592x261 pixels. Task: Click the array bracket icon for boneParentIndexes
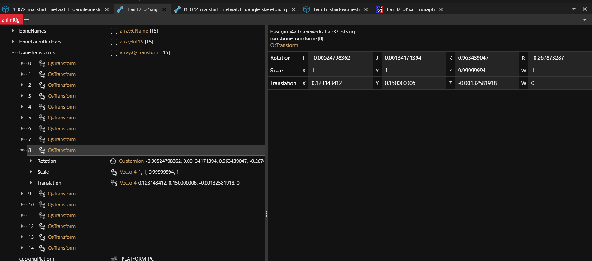(114, 42)
